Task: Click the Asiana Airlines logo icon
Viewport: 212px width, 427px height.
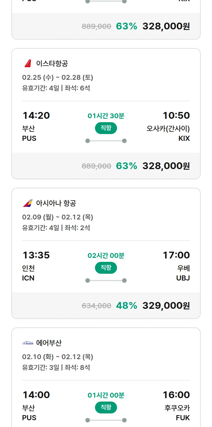Action: pyautogui.click(x=28, y=203)
